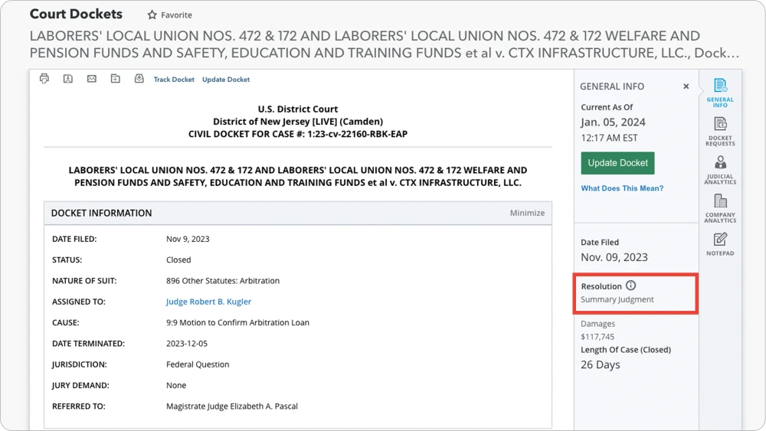Select the General Info sidebar tab
Viewport: 766px width, 431px height.
point(720,92)
